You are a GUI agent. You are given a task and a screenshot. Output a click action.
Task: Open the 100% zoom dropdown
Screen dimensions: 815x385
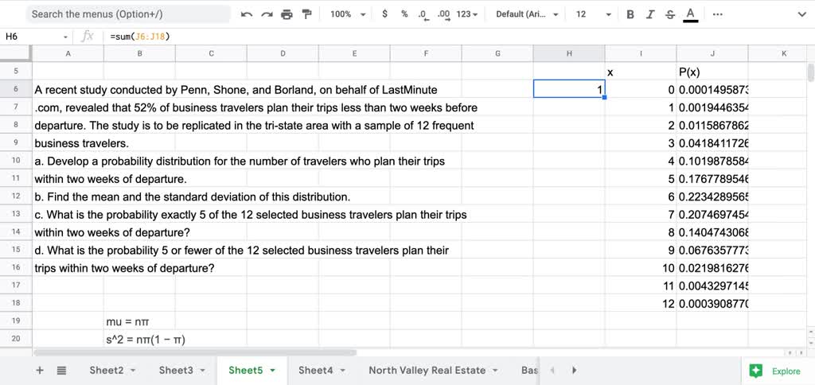click(x=349, y=14)
